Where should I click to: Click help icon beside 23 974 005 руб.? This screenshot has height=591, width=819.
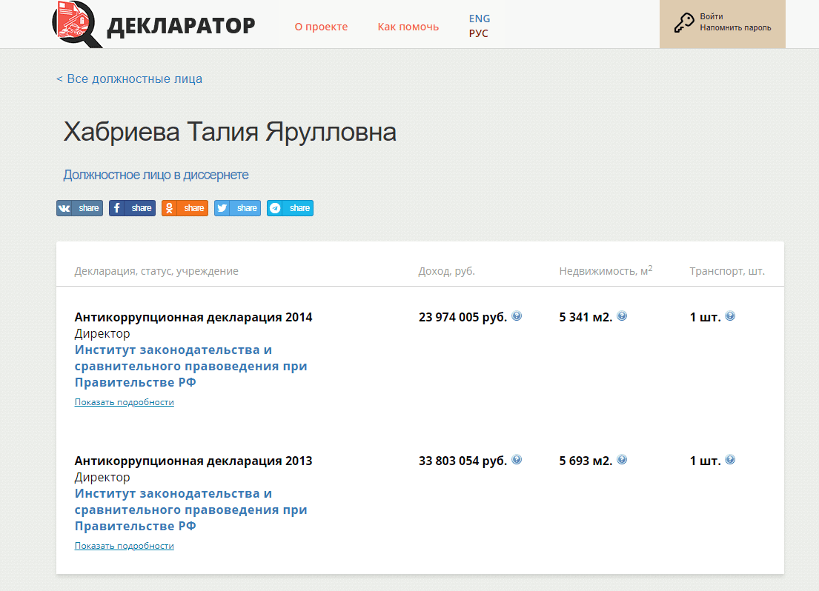click(x=517, y=315)
